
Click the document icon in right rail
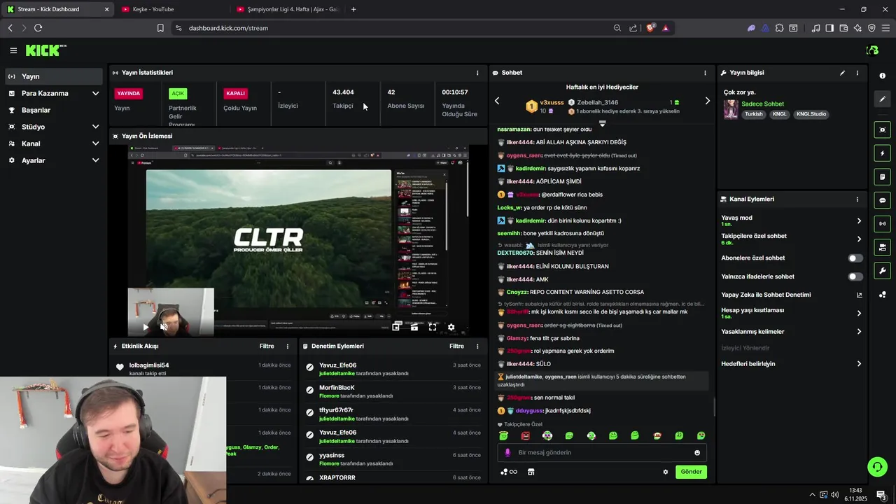[882, 177]
